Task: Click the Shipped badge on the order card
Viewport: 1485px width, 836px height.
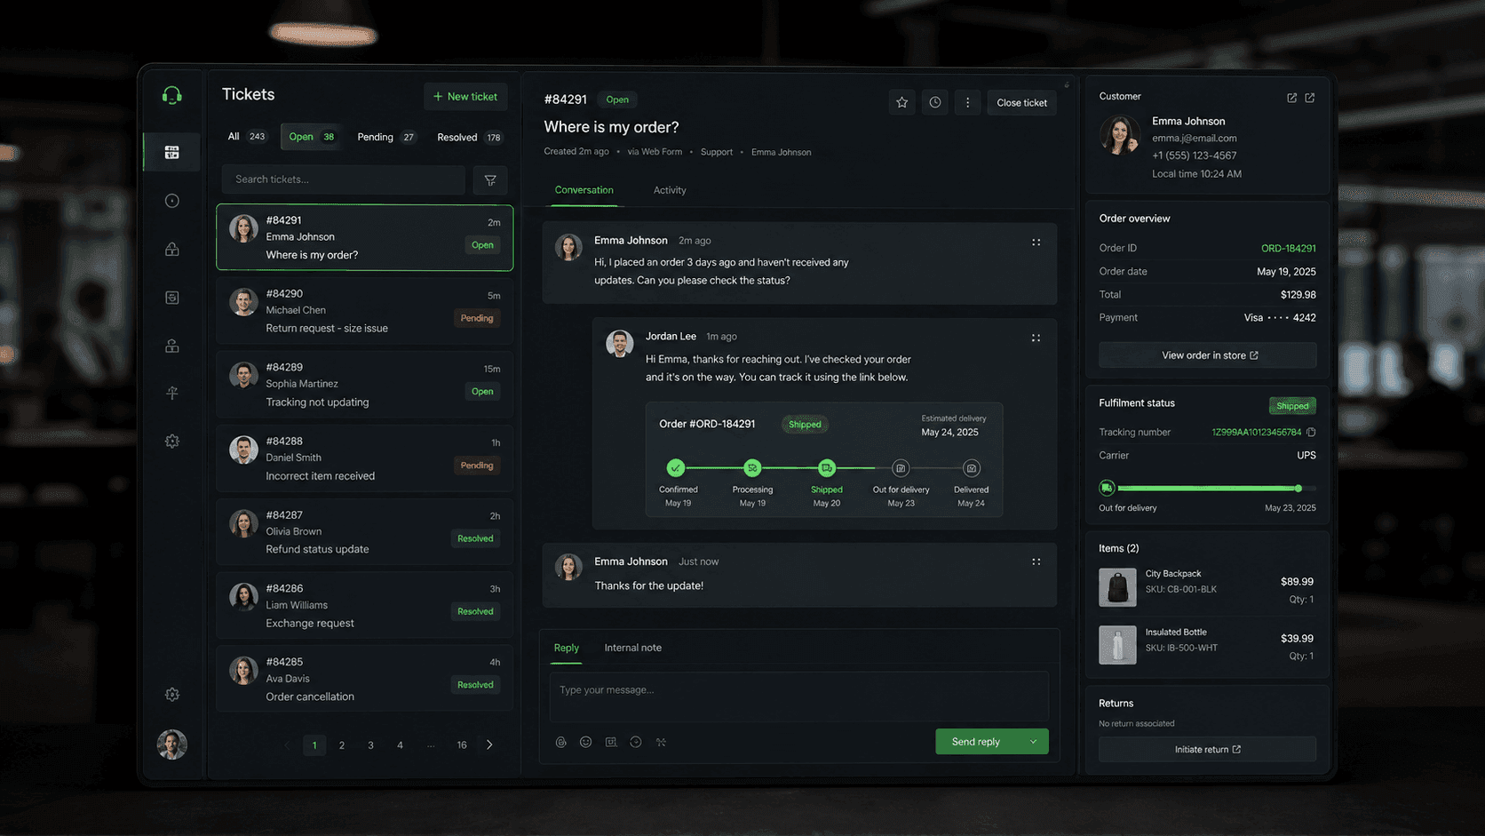Action: tap(805, 424)
